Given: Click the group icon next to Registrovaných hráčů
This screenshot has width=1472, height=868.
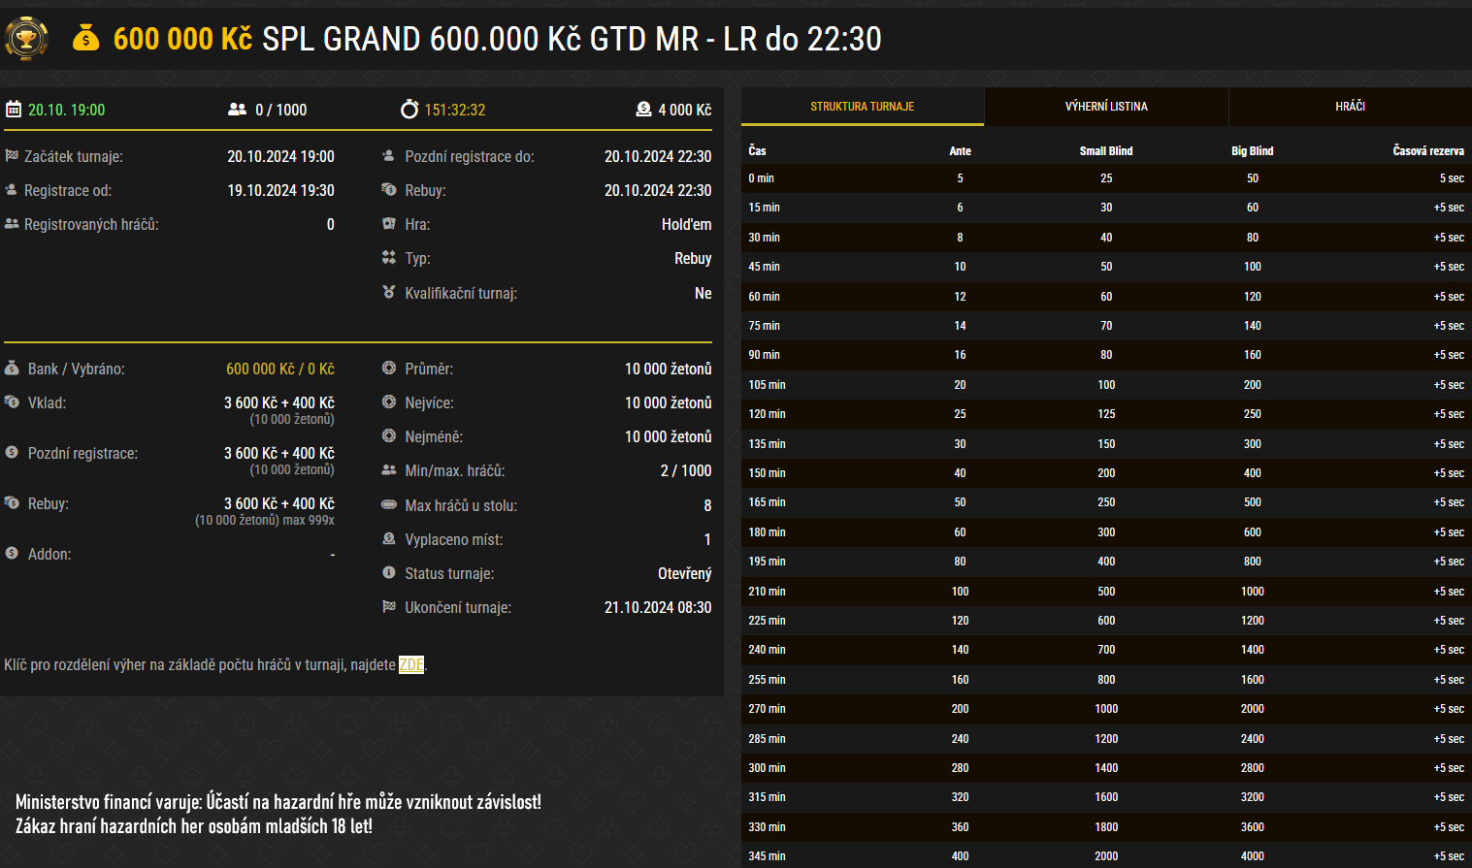Looking at the screenshot, I should [x=12, y=224].
